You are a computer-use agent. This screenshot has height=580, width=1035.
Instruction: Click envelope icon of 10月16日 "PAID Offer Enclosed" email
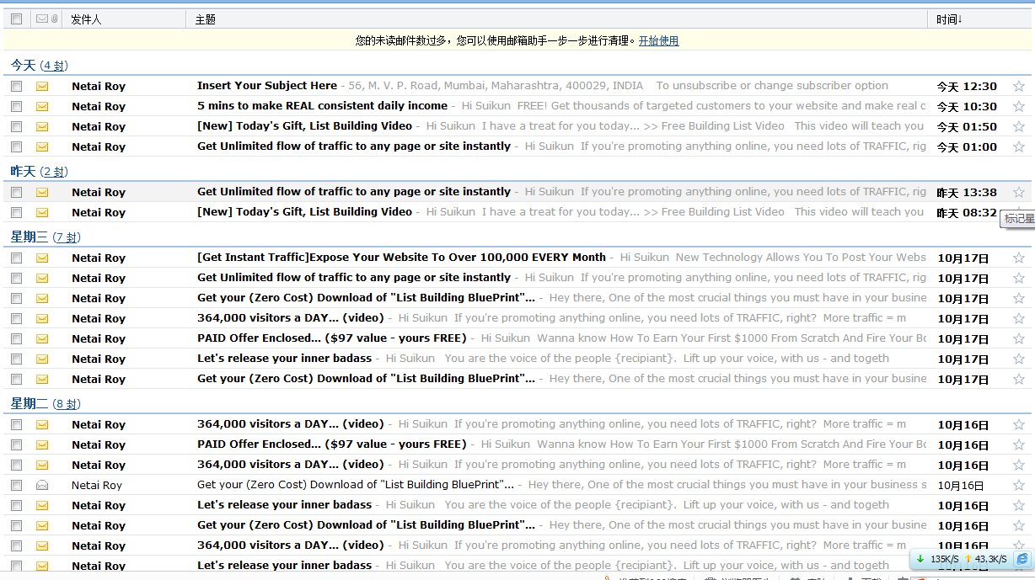click(x=42, y=444)
